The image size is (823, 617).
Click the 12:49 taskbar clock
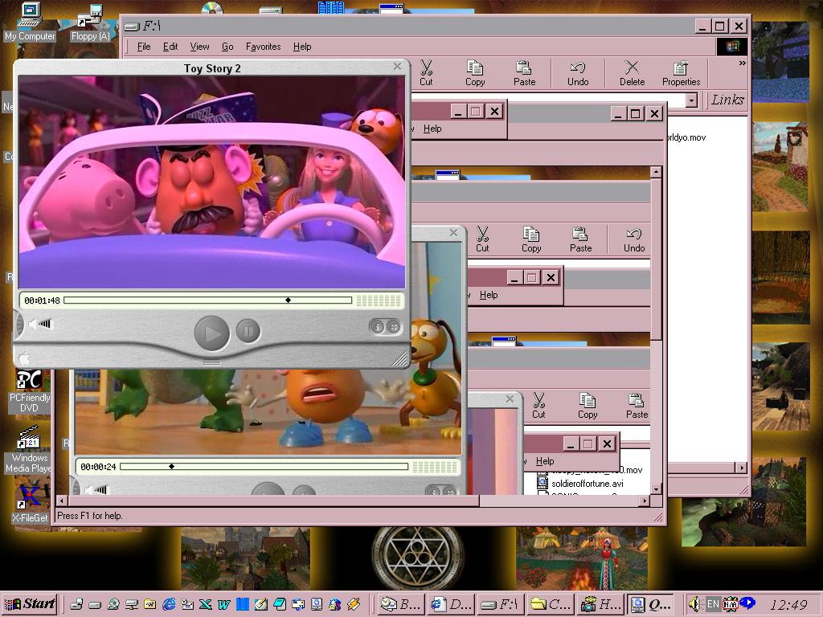click(789, 604)
